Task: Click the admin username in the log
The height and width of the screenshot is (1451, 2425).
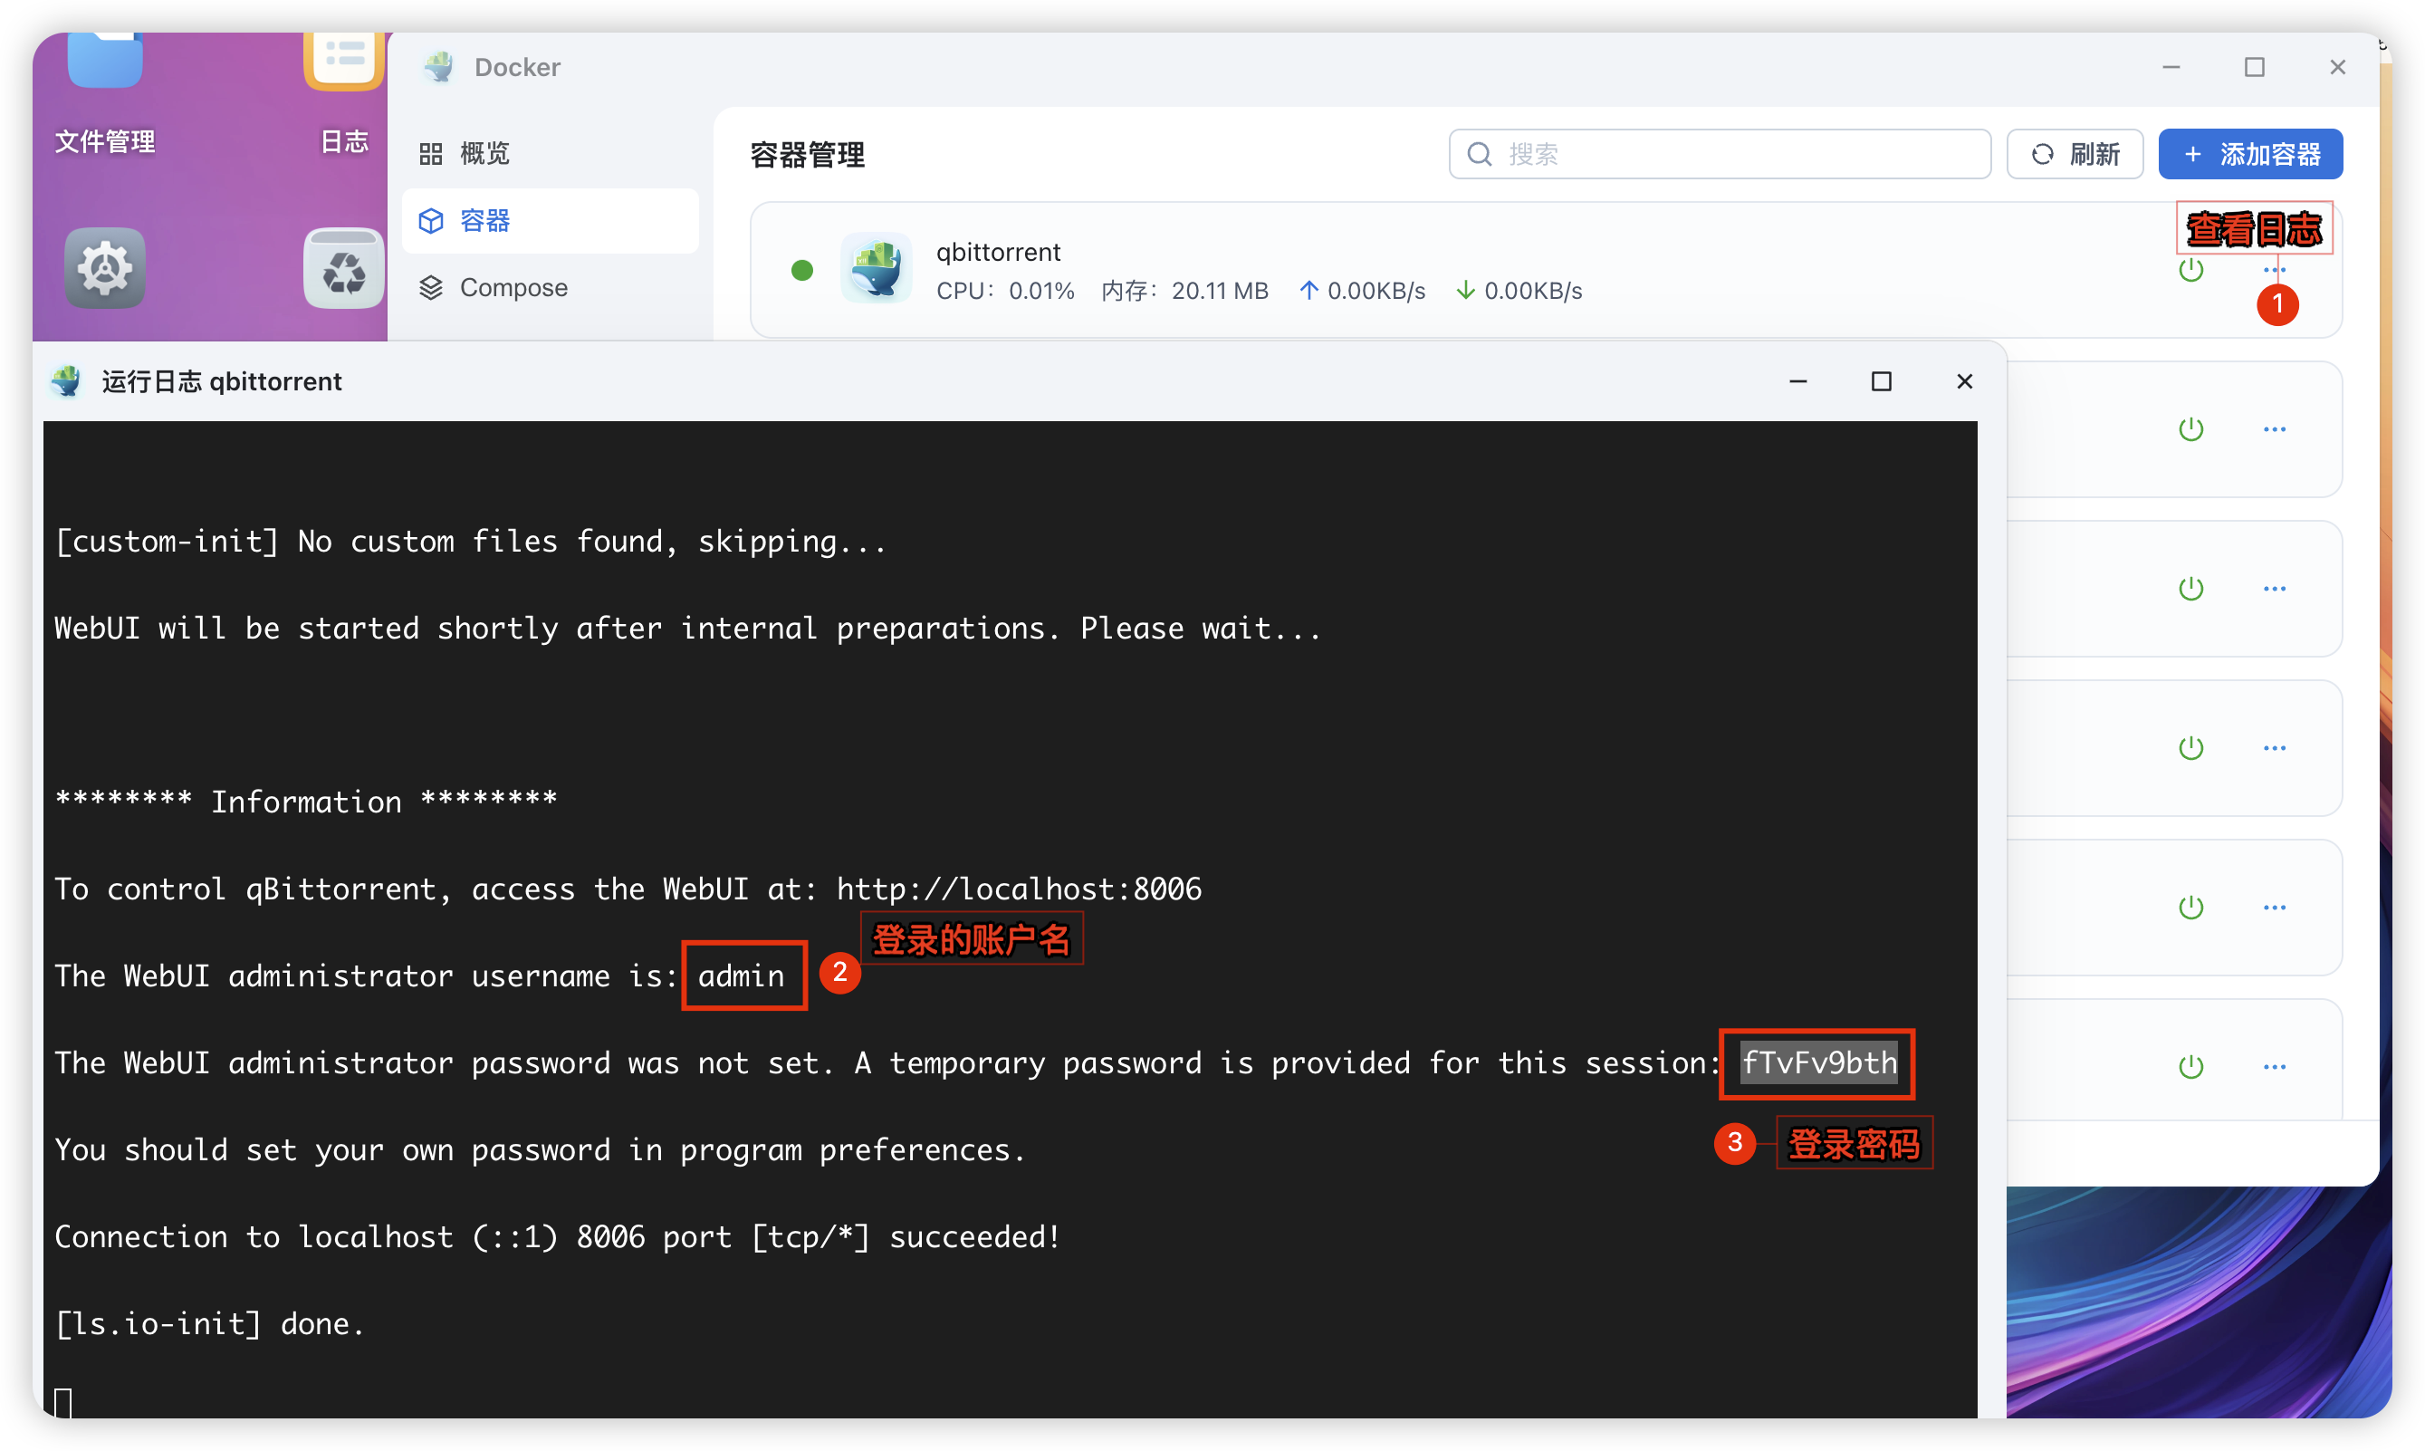Action: coord(741,975)
